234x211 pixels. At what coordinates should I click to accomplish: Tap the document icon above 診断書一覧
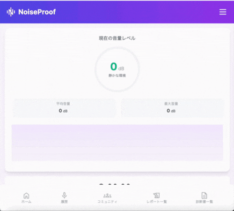click(x=204, y=196)
